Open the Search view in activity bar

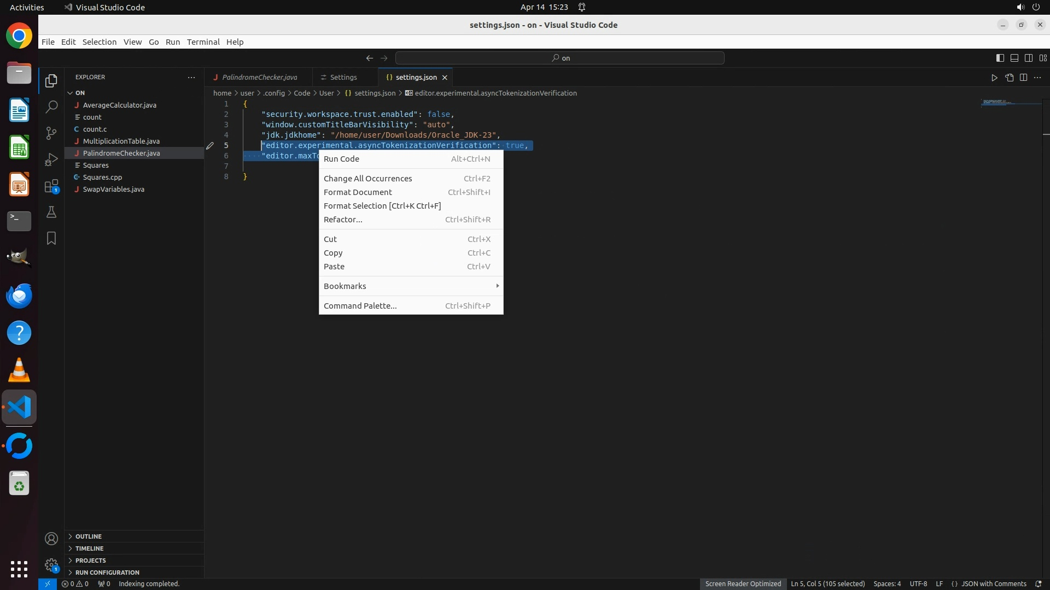click(51, 107)
